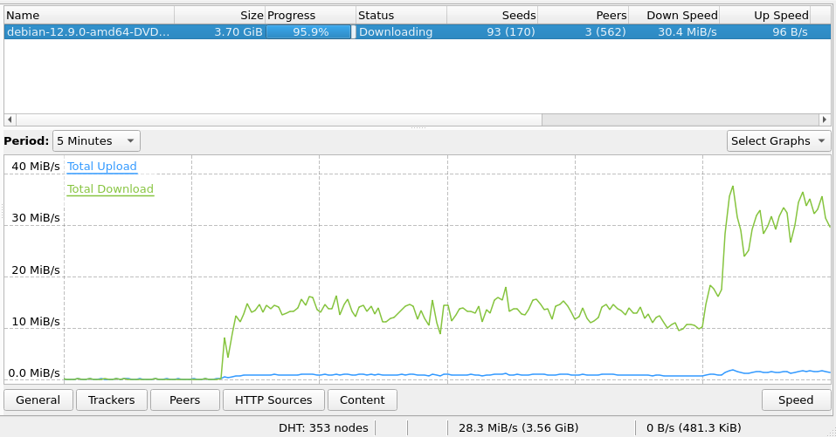Click the 95.9% progress bar
836x437 pixels.
310,32
